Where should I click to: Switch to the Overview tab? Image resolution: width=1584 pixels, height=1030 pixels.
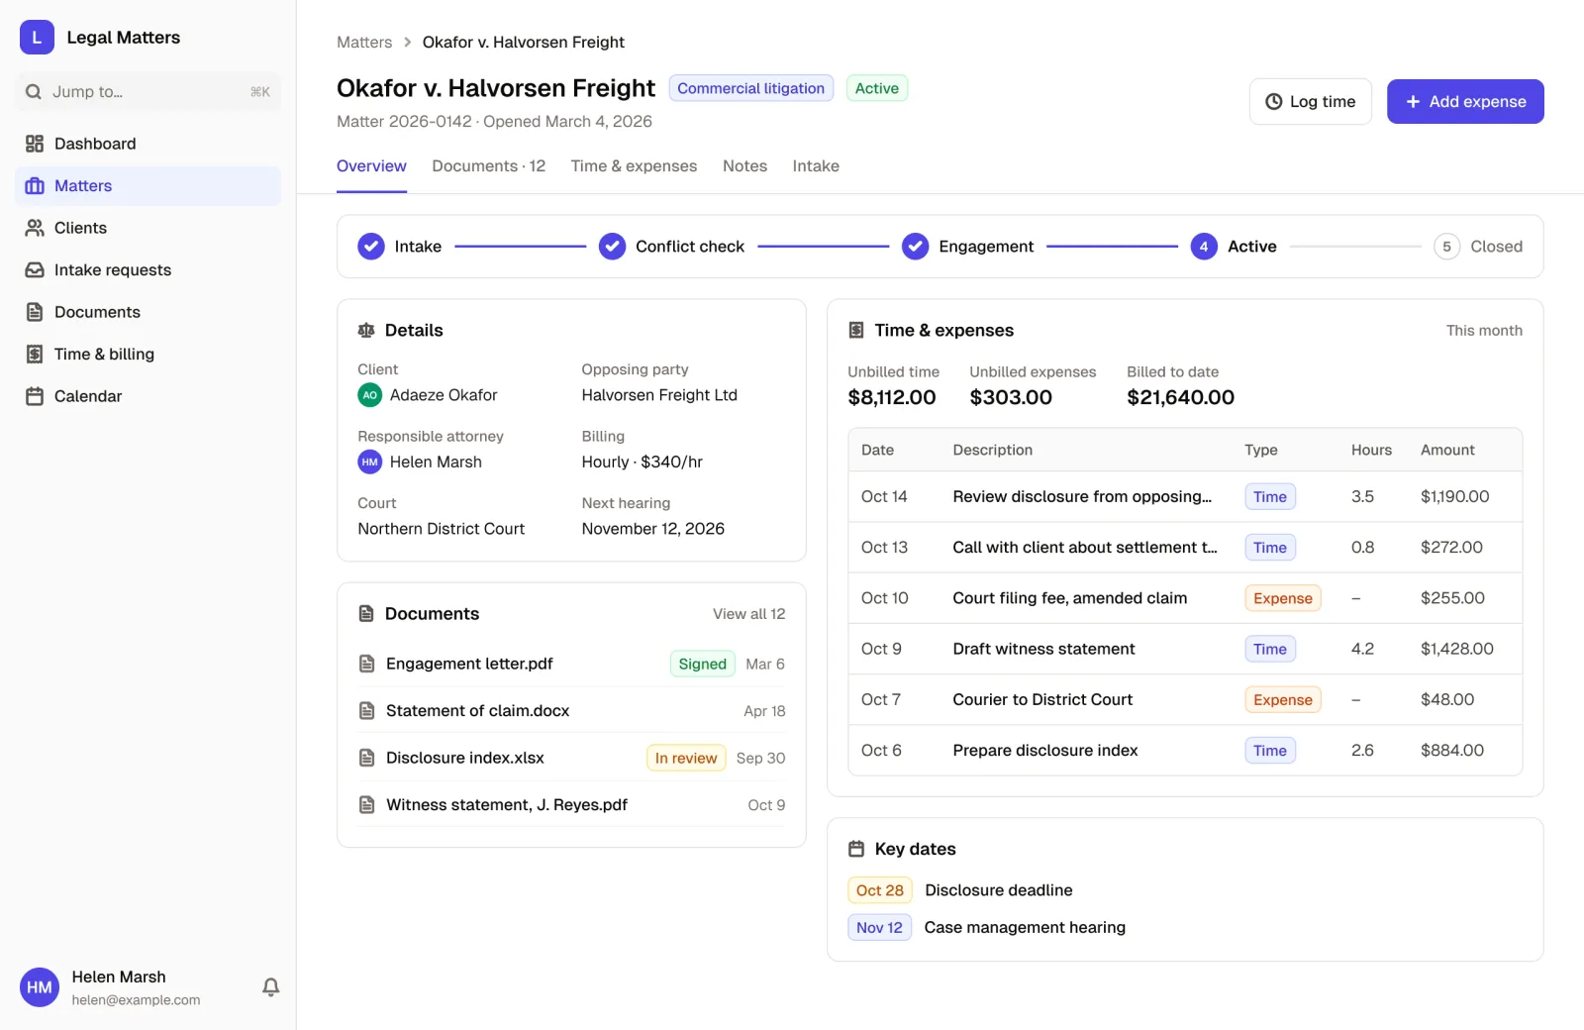tap(371, 166)
